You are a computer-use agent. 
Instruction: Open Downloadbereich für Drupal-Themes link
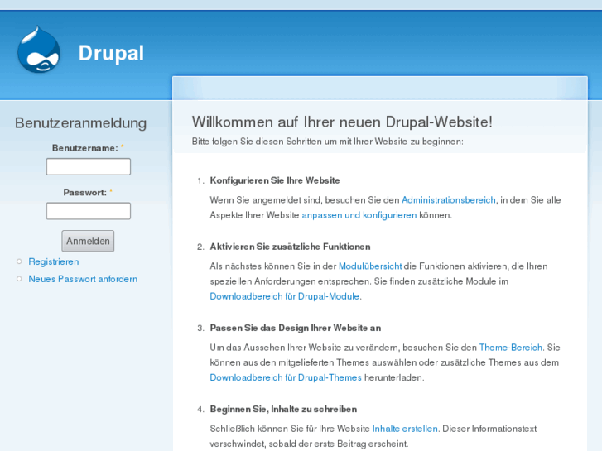point(286,377)
